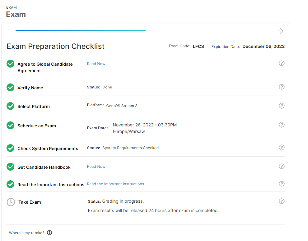Open Read Now link for Candidate Handbook
308x241 pixels.
point(96,167)
